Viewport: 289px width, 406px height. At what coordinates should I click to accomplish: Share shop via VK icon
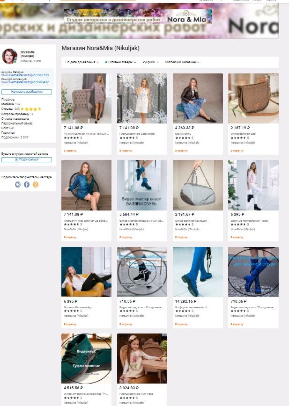point(18,184)
